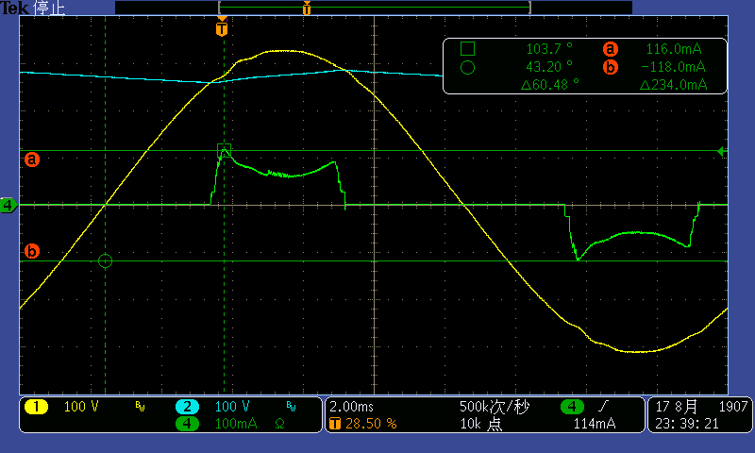
Task: Select the yellow channel 1 badge
Action: coord(36,407)
